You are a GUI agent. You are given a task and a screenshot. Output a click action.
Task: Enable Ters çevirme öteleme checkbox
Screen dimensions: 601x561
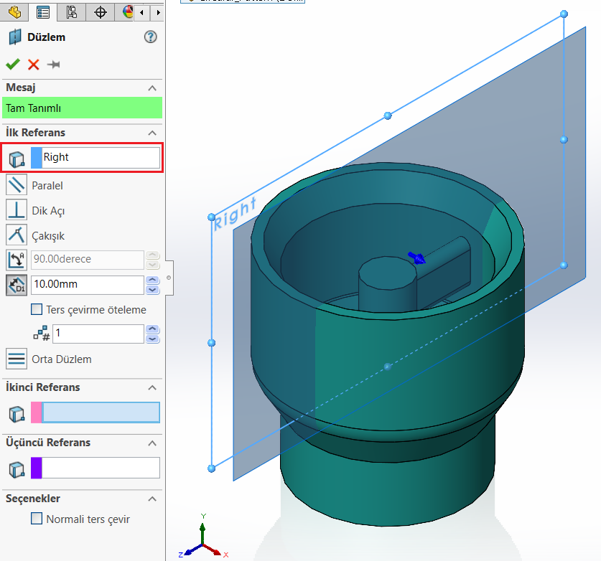pyautogui.click(x=37, y=310)
